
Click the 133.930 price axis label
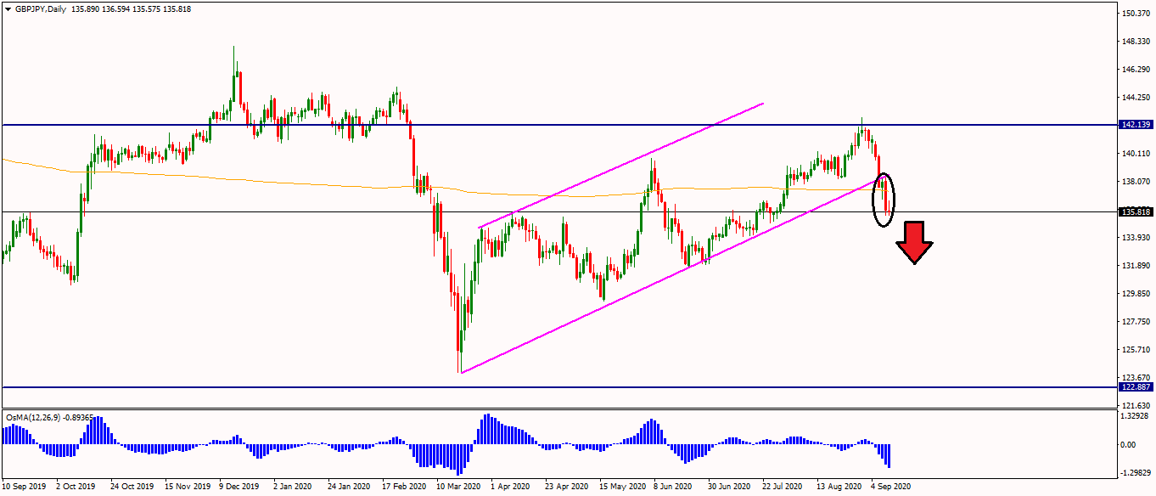pyautogui.click(x=1136, y=238)
